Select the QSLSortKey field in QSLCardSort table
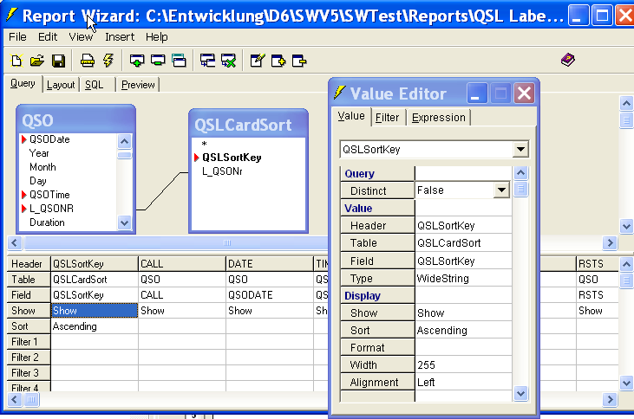634x419 pixels. click(x=232, y=158)
